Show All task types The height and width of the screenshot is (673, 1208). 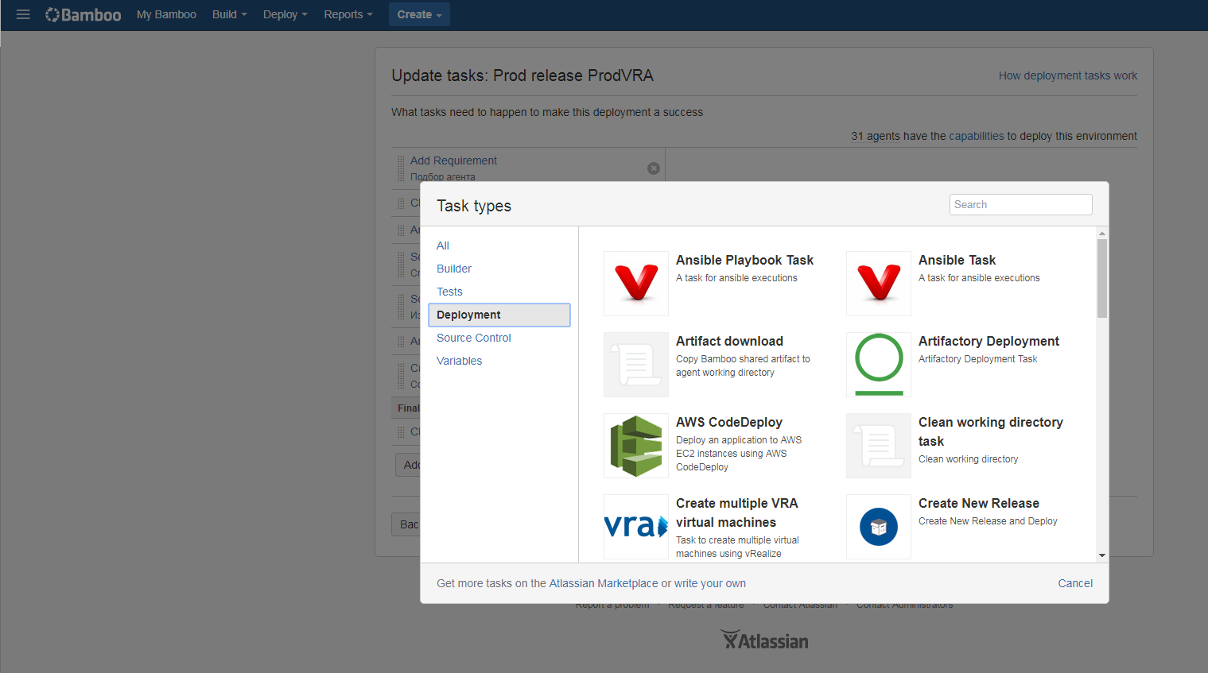point(443,246)
